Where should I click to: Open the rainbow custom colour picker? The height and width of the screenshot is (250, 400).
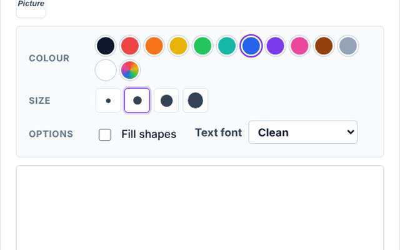tap(130, 70)
